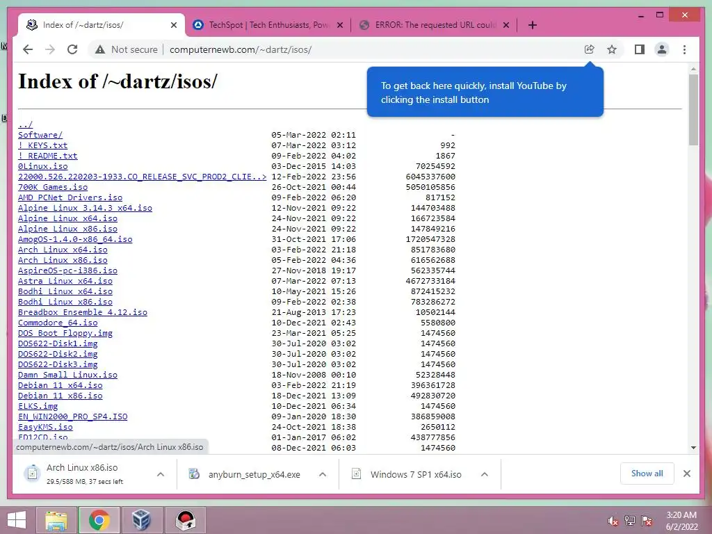Open a new browser tab
This screenshot has width=712, height=534.
tap(533, 25)
